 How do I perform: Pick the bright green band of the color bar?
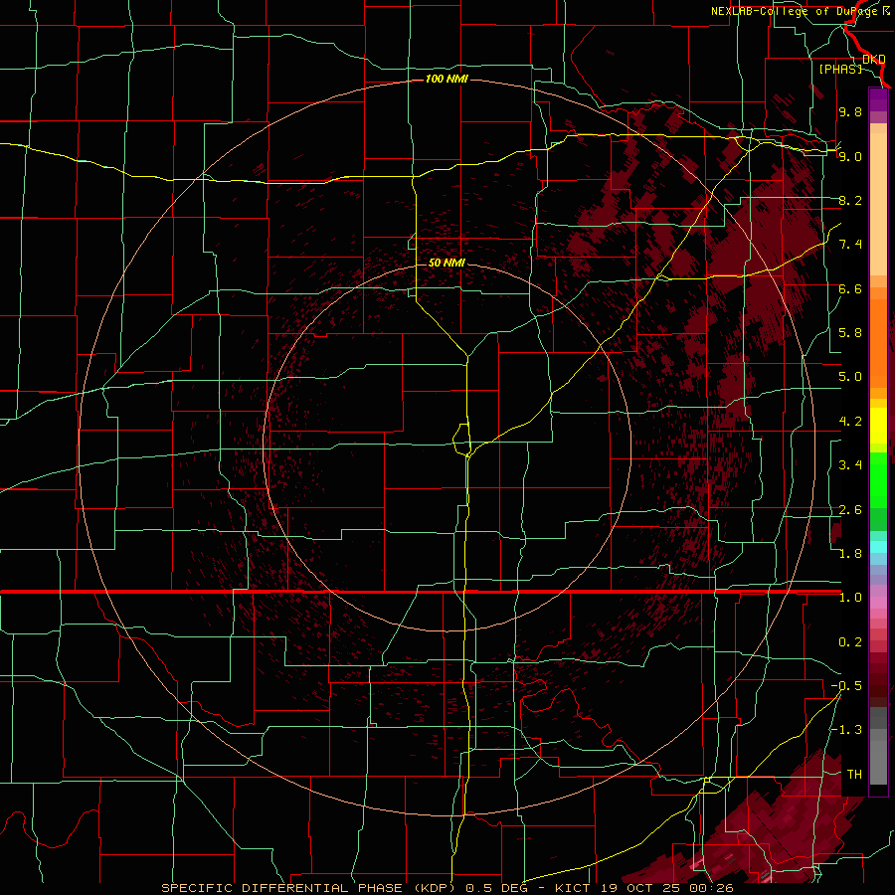coord(878,479)
